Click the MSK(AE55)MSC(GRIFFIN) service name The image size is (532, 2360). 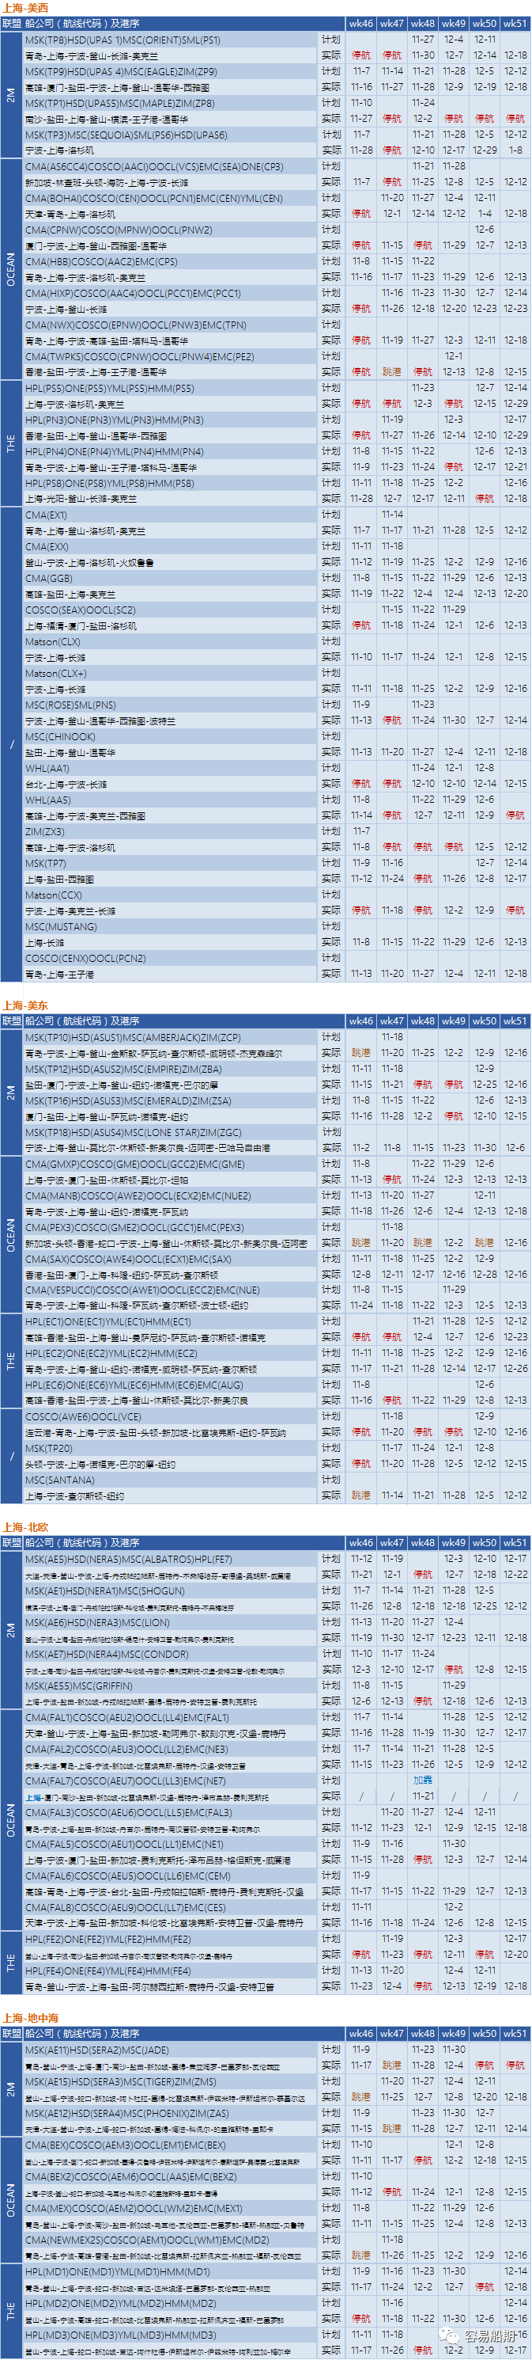coord(77,1685)
